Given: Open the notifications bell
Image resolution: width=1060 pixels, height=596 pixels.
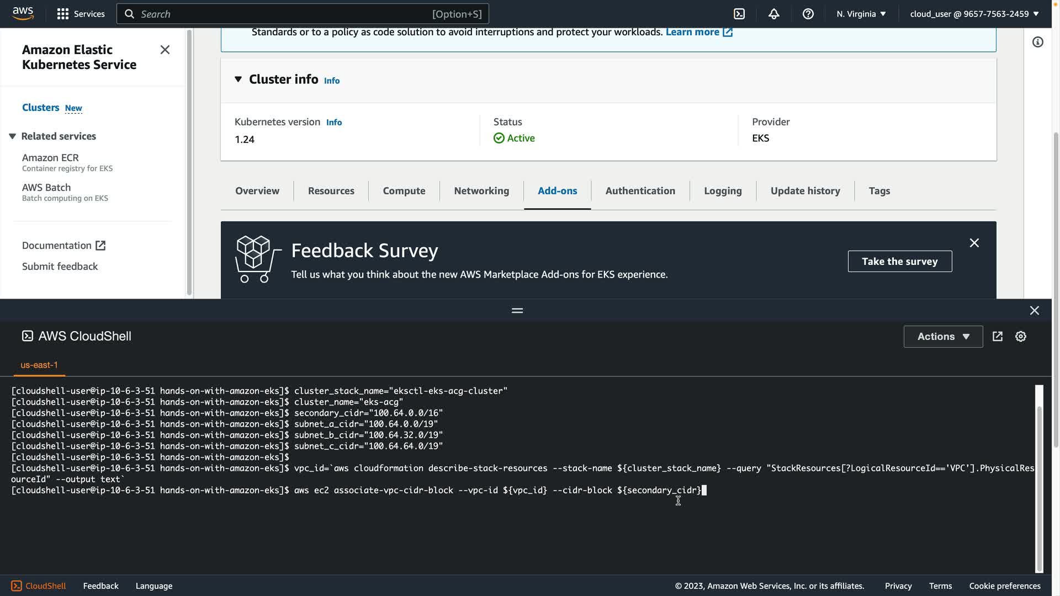Looking at the screenshot, I should 773,14.
